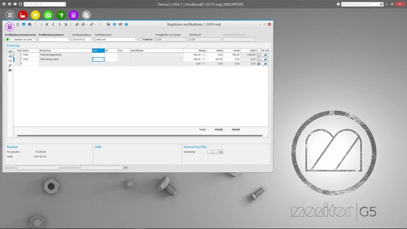Image resolution: width=407 pixels, height=229 pixels.
Task: Go to the first record
Action: (x=47, y=24)
